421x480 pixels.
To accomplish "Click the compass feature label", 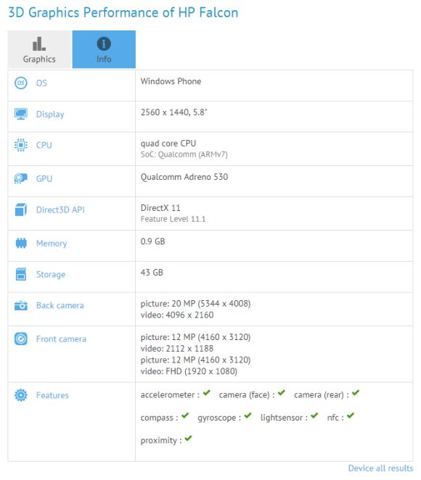I will (160, 418).
